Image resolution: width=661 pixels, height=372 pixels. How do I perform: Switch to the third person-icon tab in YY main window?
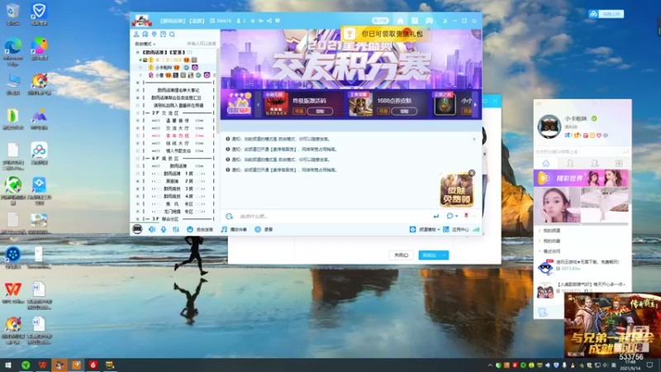coord(595,163)
